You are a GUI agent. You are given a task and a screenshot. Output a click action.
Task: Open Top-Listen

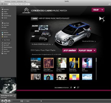[5, 25]
